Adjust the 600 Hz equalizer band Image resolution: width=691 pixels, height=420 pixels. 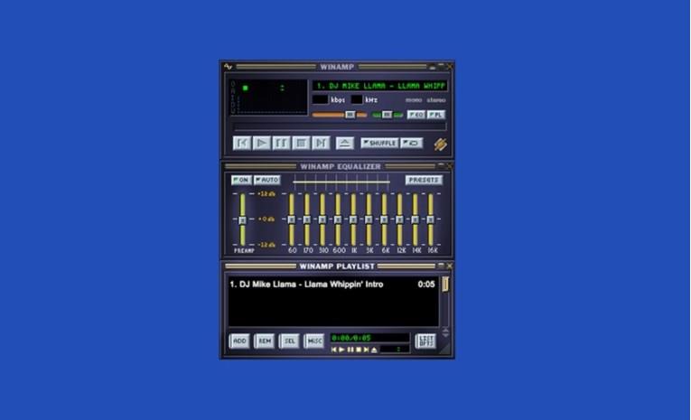click(x=338, y=219)
